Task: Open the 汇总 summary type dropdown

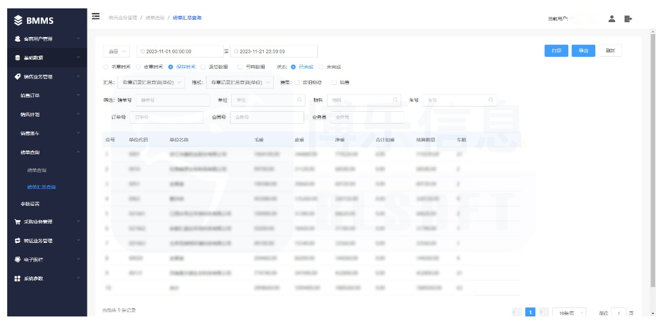Action: pyautogui.click(x=150, y=83)
